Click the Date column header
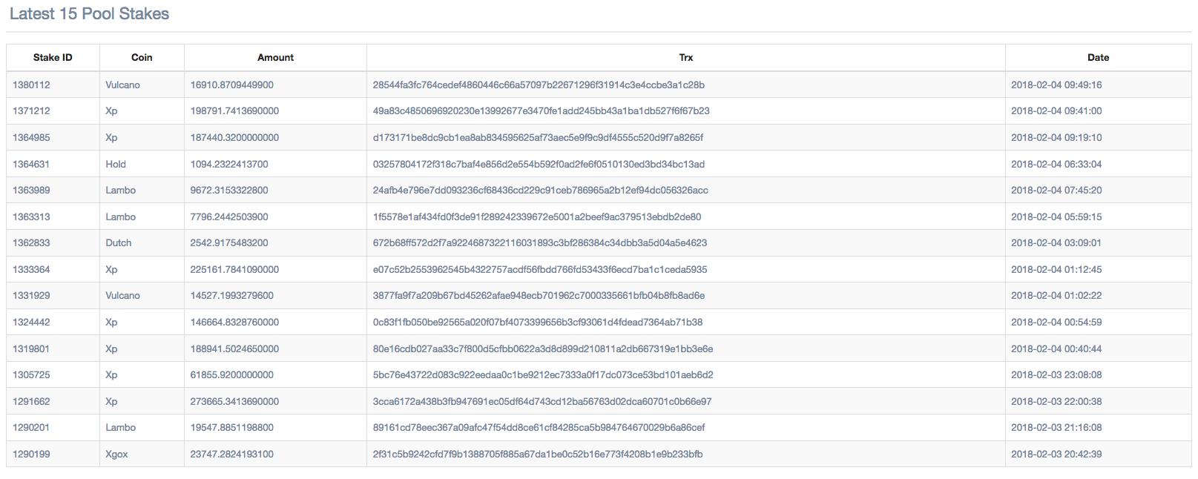 click(1098, 58)
